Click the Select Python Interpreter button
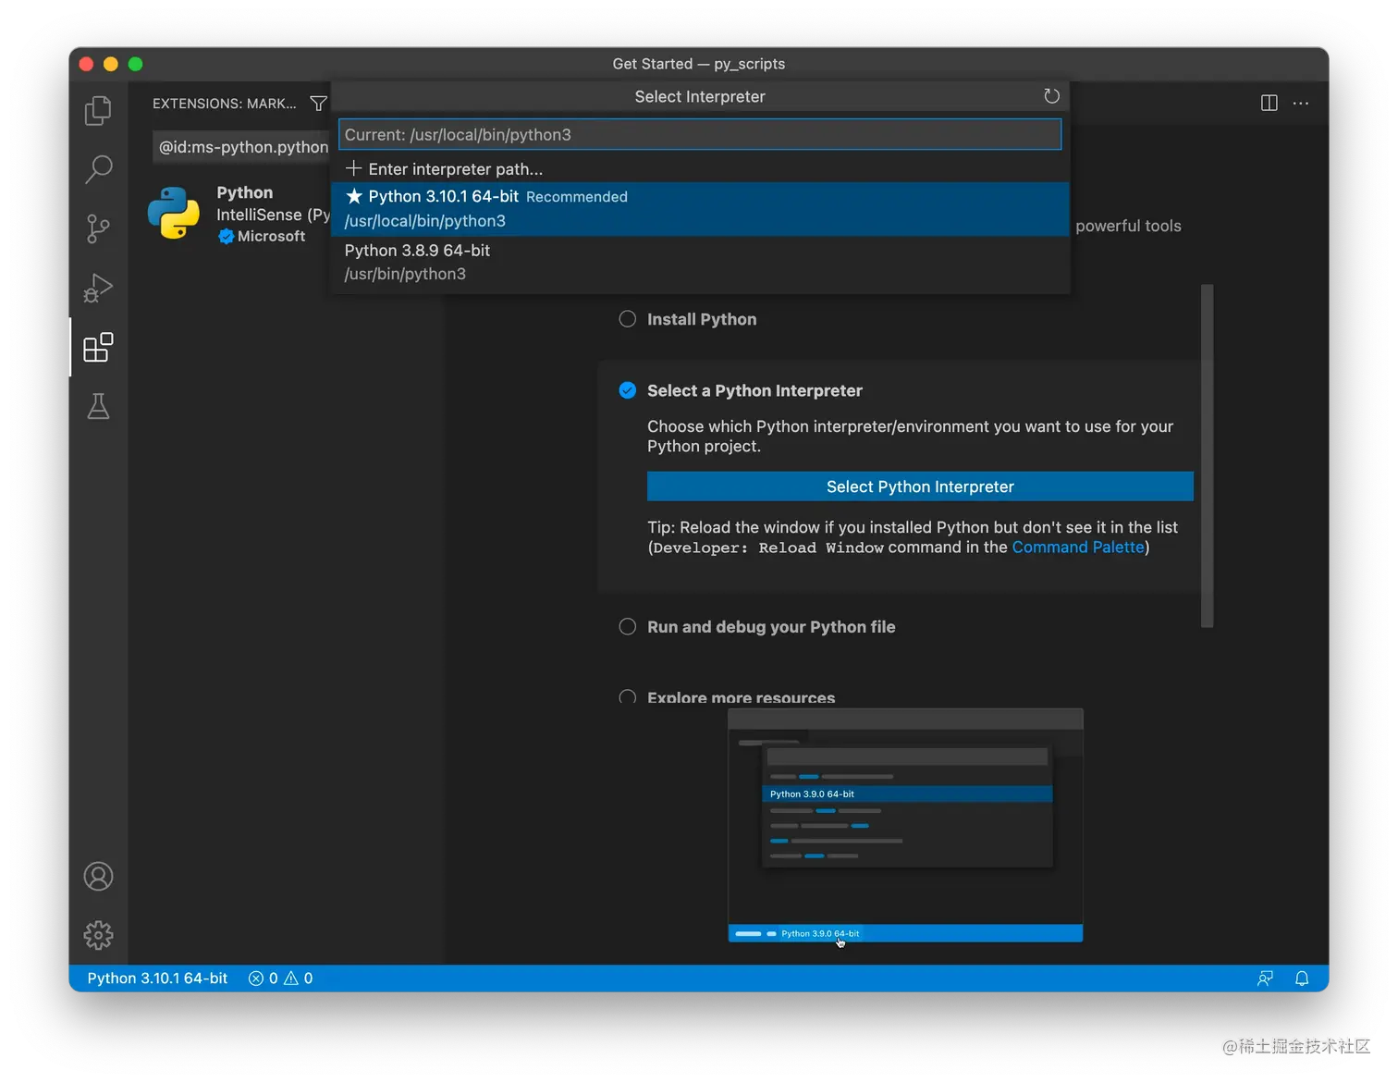 point(920,486)
